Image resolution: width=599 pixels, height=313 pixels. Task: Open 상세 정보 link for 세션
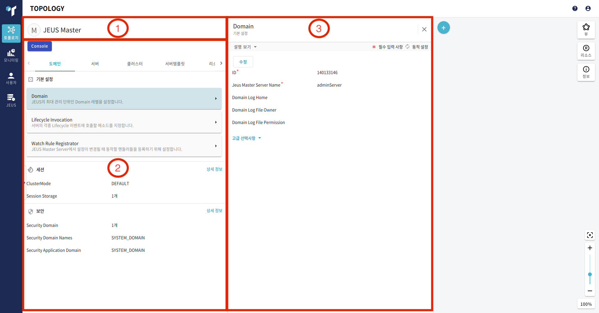pyautogui.click(x=214, y=169)
